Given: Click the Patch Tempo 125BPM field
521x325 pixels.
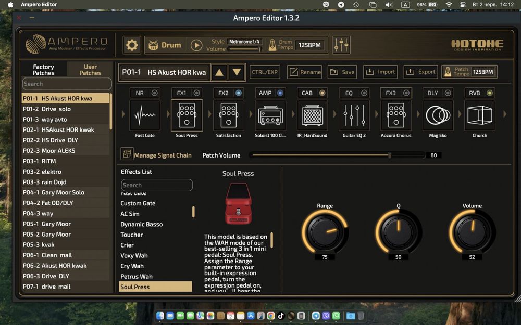Looking at the screenshot, I should point(483,72).
